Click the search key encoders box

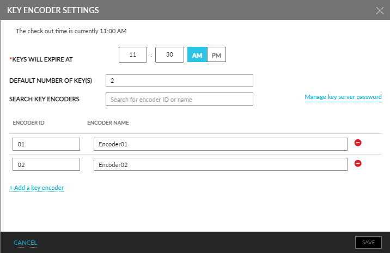[x=179, y=99]
